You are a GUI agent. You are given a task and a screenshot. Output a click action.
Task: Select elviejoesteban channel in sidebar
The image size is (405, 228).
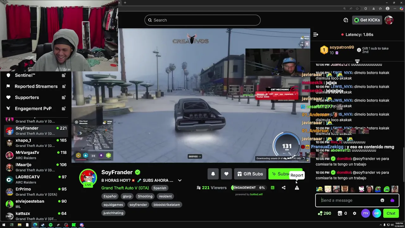[x=37, y=204]
